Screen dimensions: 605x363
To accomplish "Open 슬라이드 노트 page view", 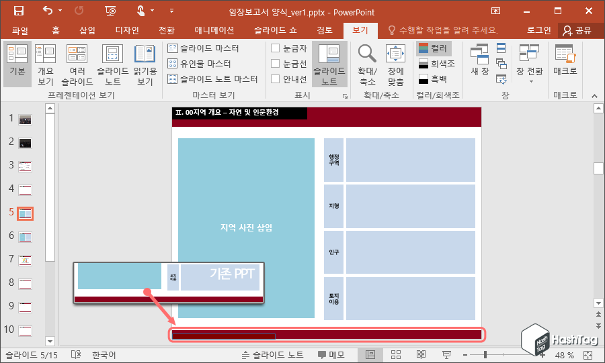I will 112,64.
